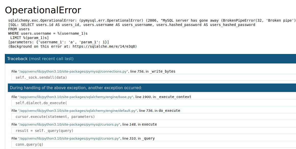Click the OperationalError page heading
The width and height of the screenshot is (296, 149).
click(43, 10)
